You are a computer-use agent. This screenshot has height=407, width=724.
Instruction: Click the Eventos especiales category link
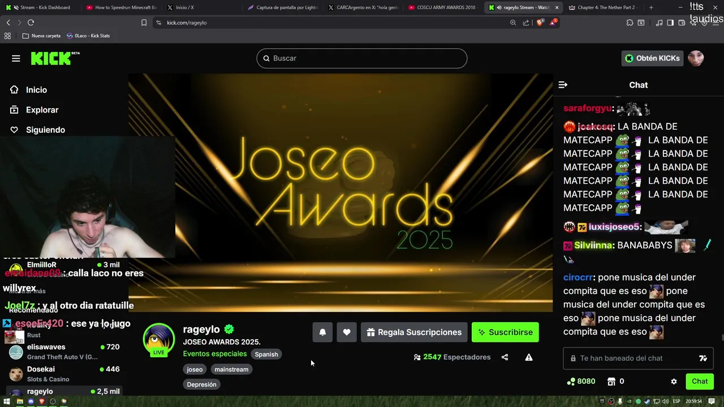[215, 354]
